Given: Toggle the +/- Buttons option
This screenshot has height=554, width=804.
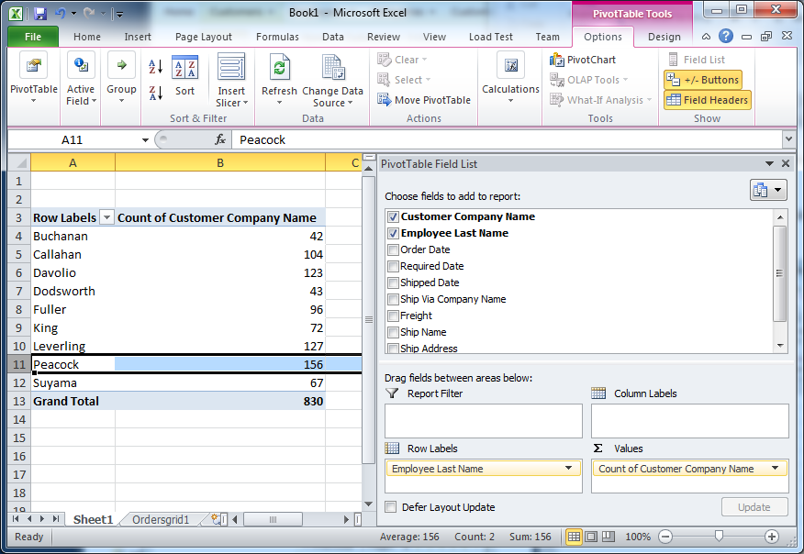Looking at the screenshot, I should [x=703, y=80].
